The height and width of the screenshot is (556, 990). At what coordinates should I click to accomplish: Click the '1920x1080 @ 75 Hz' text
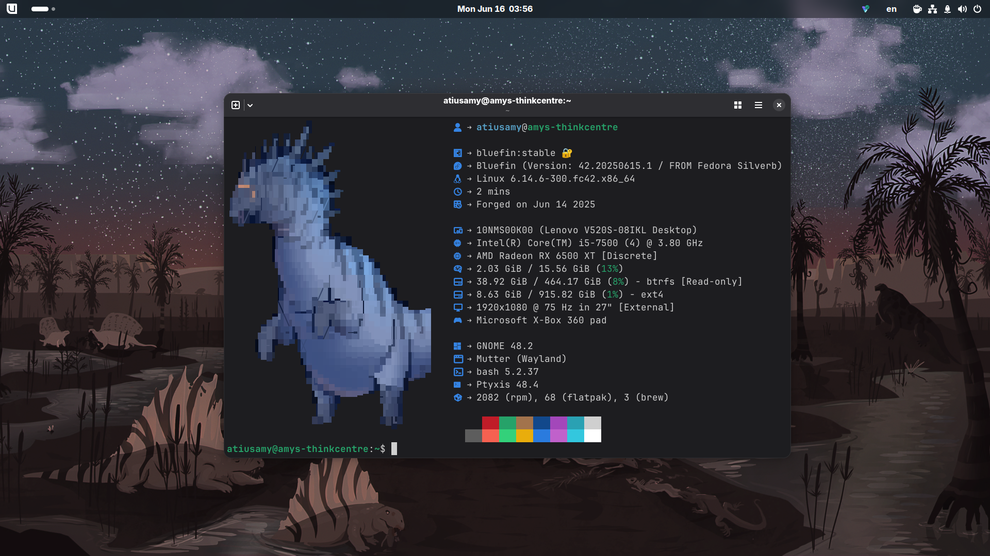[x=524, y=307]
